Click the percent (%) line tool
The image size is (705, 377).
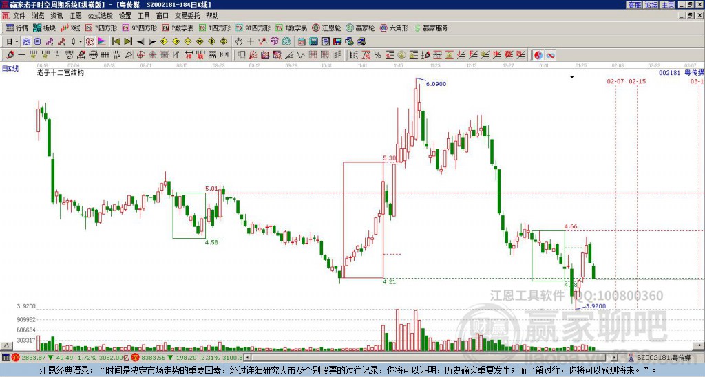[377, 55]
